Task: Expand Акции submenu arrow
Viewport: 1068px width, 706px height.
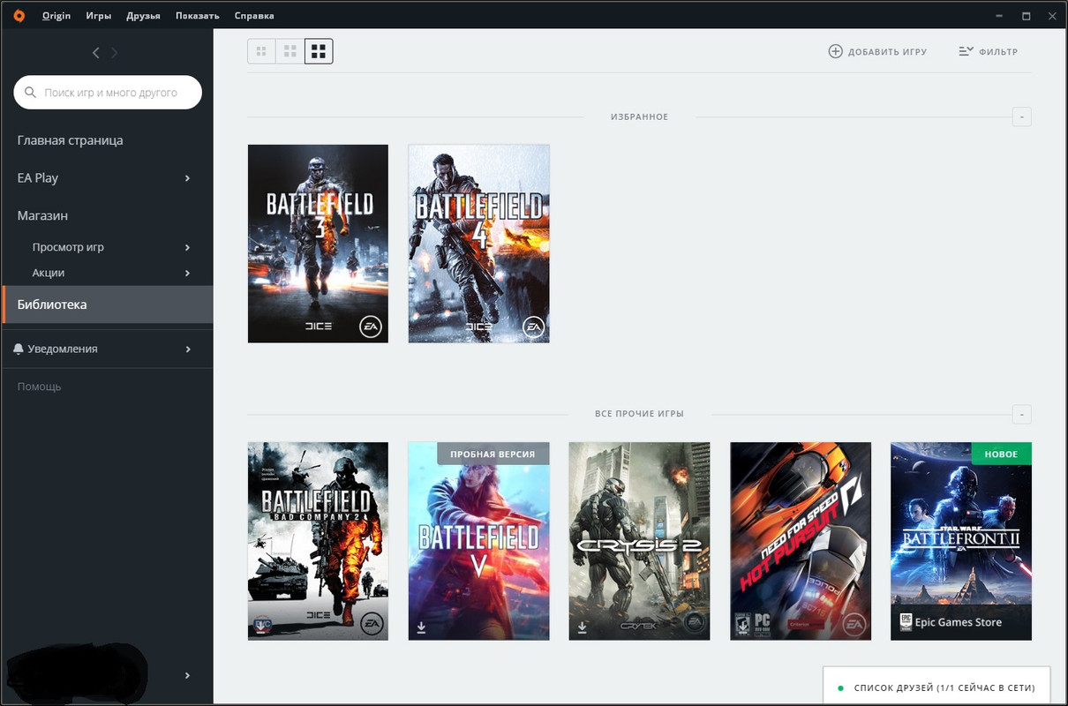Action: point(187,274)
